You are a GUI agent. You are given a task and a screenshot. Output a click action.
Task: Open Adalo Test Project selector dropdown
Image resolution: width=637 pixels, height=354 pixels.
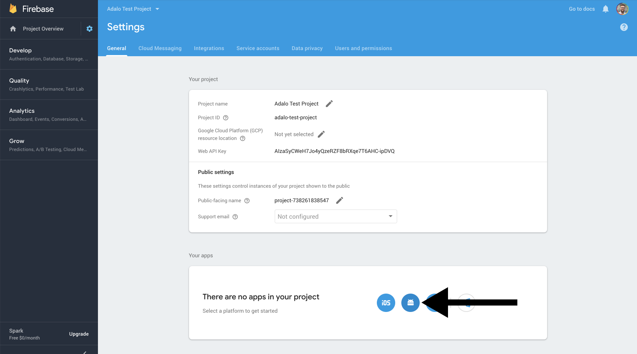[133, 9]
